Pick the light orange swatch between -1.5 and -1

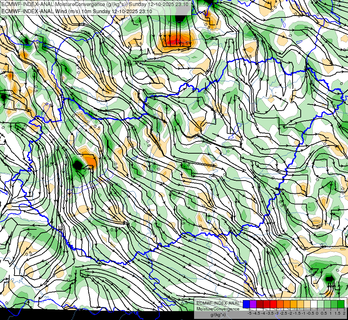pyautogui.click(x=300, y=304)
